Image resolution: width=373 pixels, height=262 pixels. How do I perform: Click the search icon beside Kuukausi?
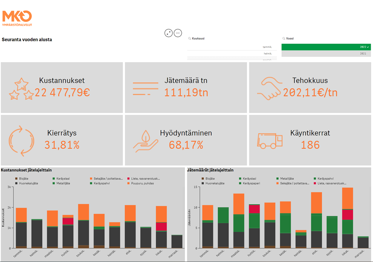190,39
